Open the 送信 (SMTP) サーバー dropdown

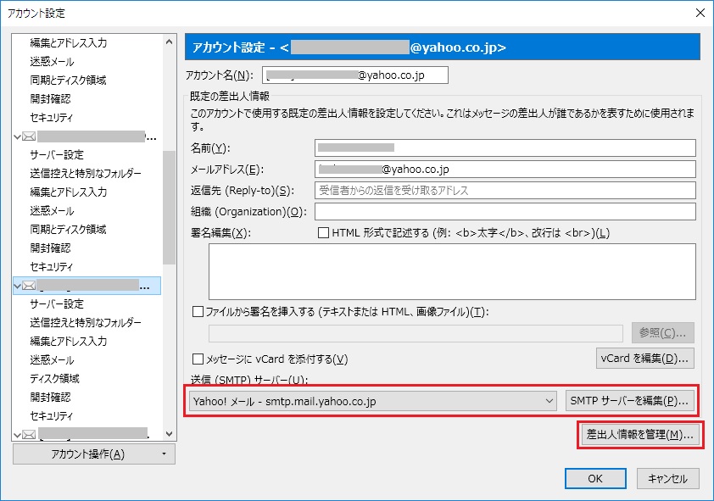click(550, 400)
